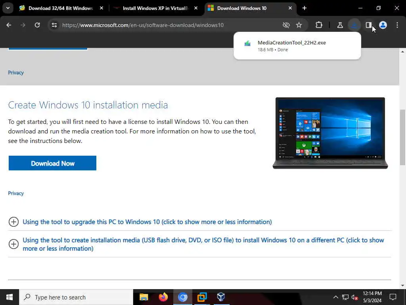Image resolution: width=406 pixels, height=305 pixels.
Task: Click the scrollbar down arrow
Action: pos(403,286)
